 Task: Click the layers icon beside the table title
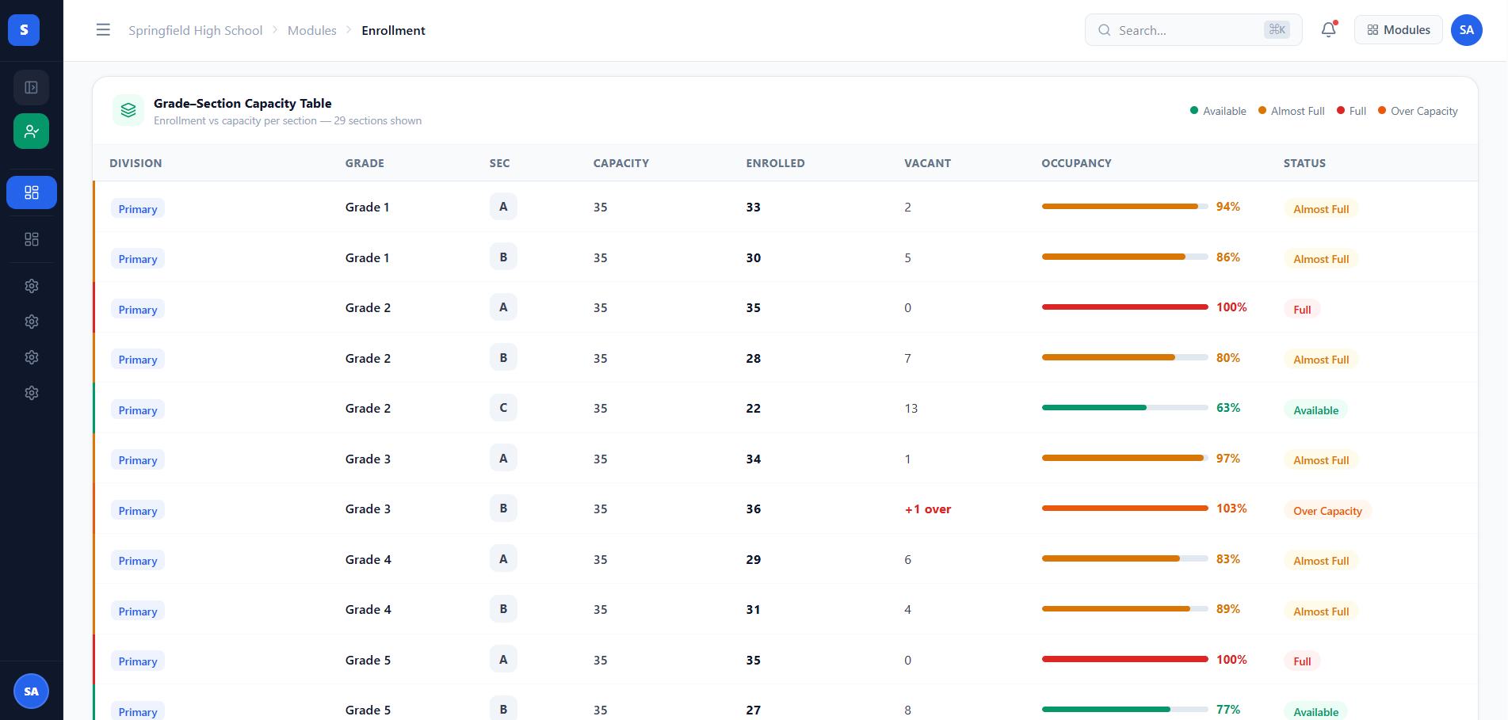pos(128,111)
